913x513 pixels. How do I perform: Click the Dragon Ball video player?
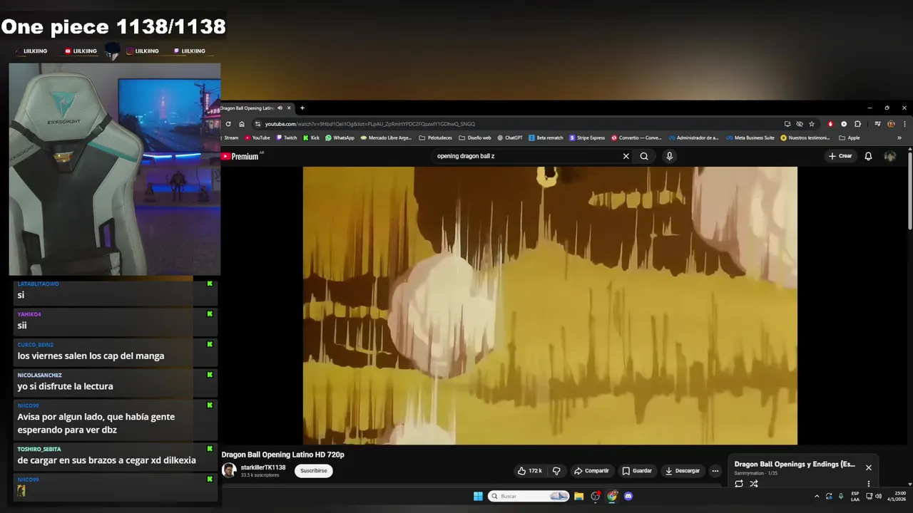pyautogui.click(x=550, y=306)
